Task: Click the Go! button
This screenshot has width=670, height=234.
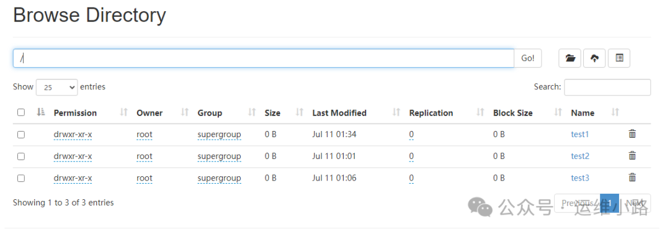Action: point(528,58)
